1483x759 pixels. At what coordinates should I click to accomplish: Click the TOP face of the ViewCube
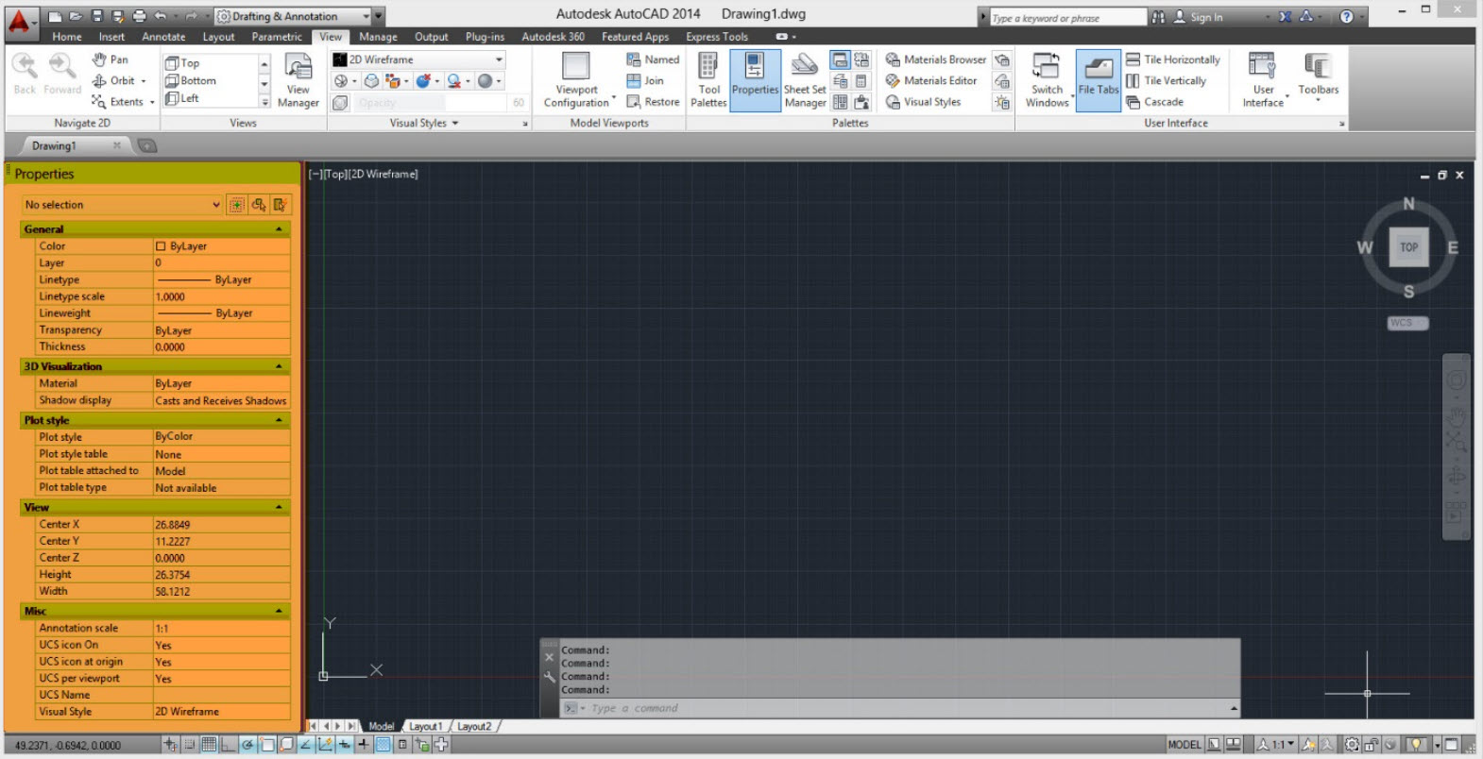[x=1408, y=247]
